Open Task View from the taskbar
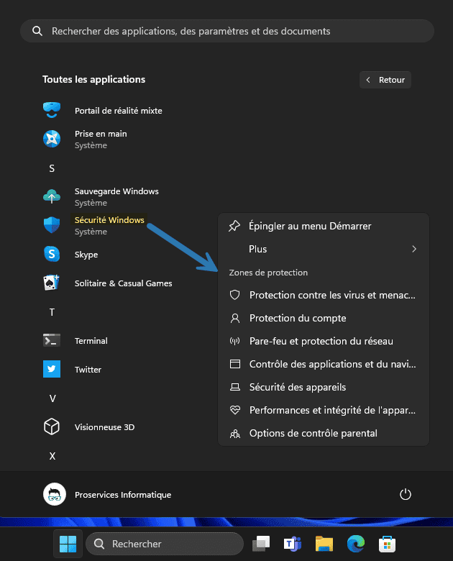 tap(261, 544)
